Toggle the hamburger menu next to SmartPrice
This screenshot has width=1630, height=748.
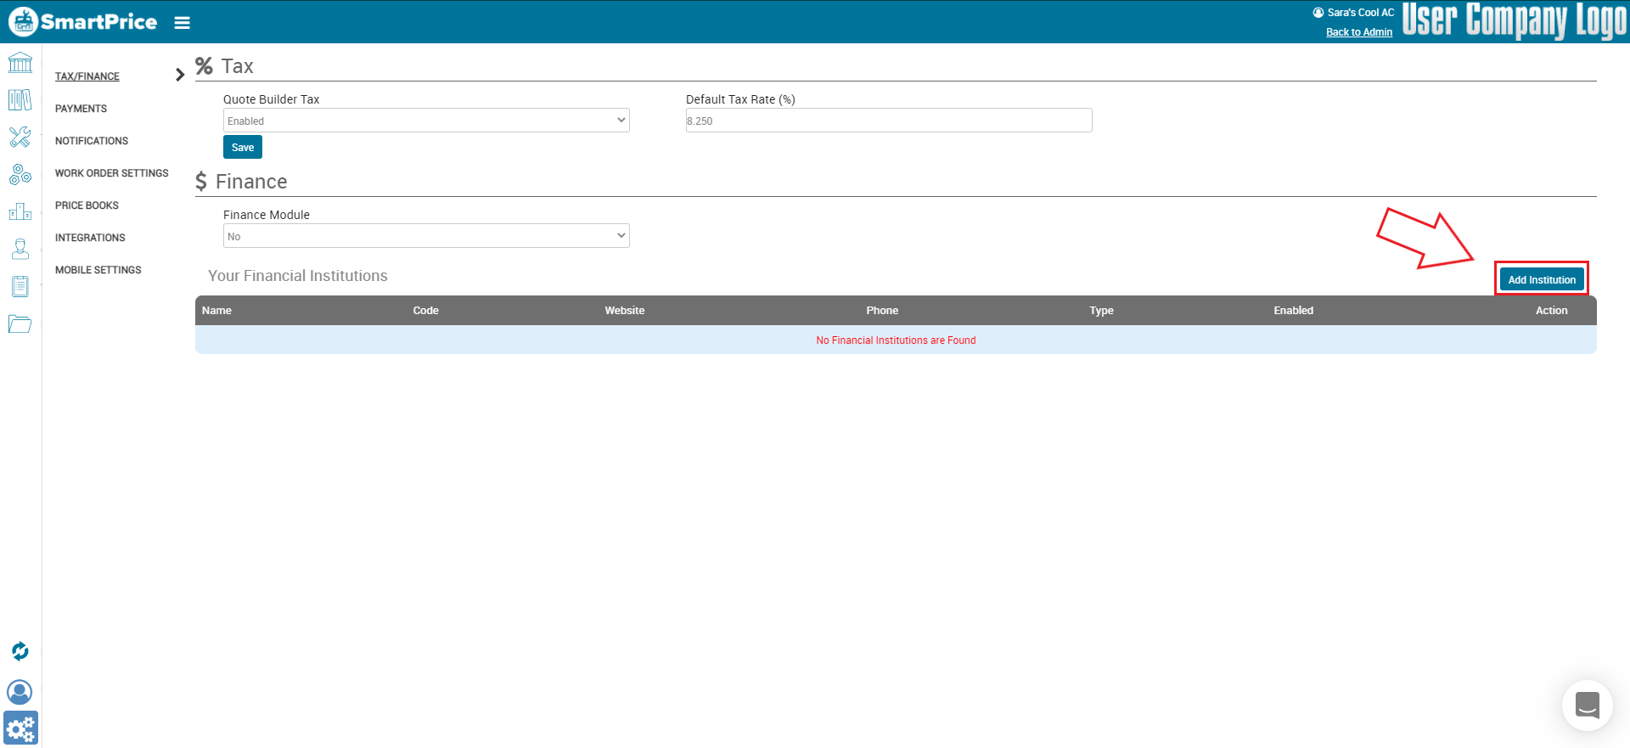pos(182,23)
